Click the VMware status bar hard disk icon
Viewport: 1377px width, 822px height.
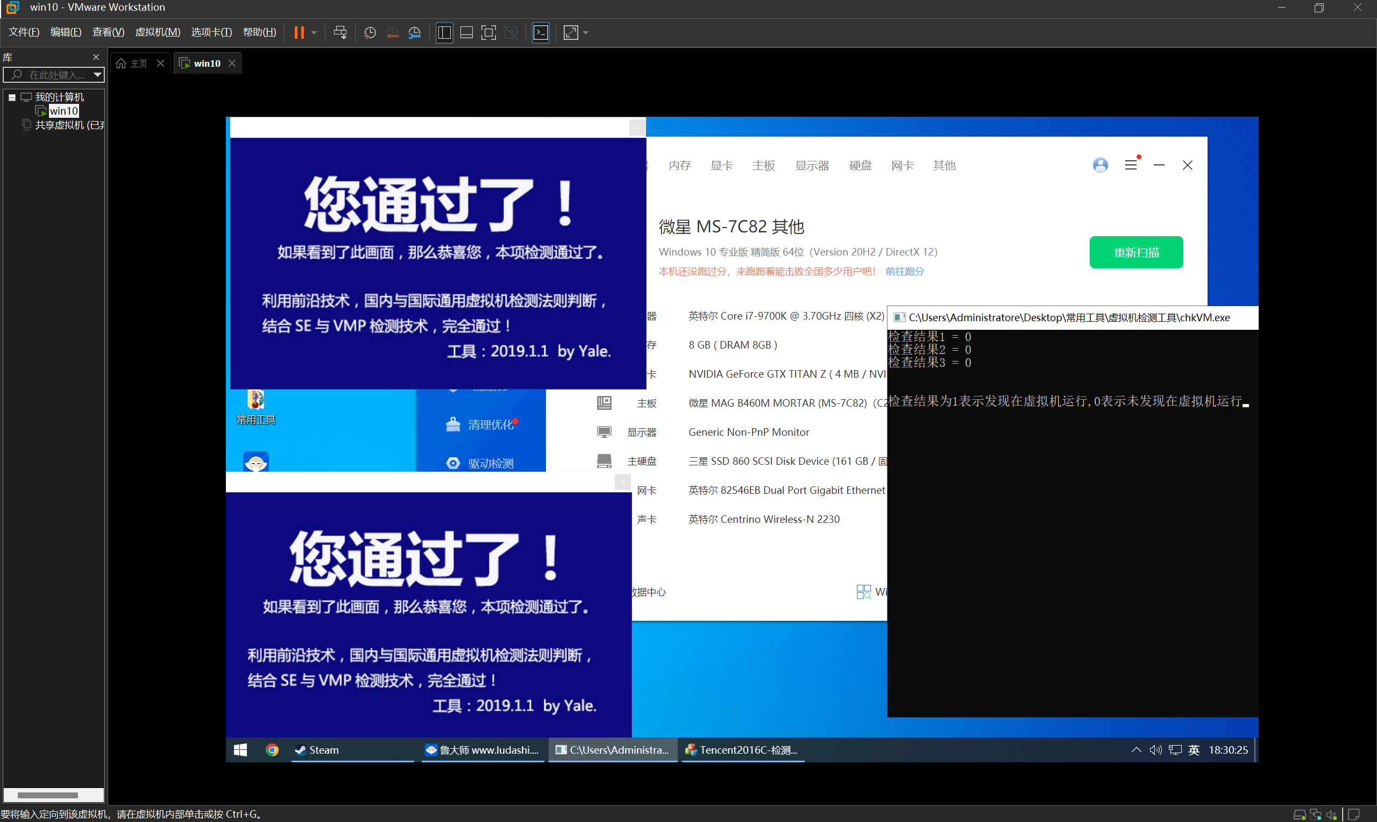click(x=1300, y=815)
